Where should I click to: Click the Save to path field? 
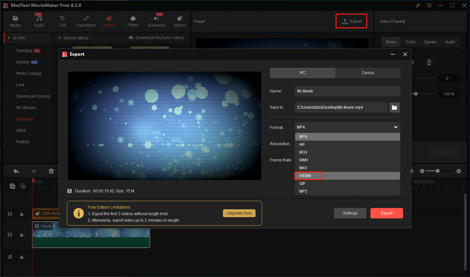(x=341, y=107)
